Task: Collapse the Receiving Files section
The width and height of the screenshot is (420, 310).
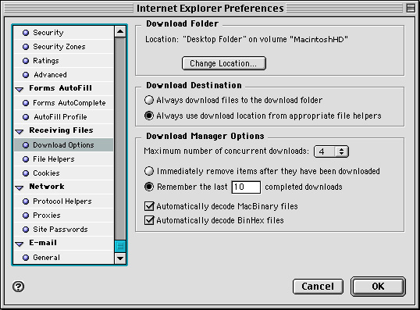Action: pos(20,131)
